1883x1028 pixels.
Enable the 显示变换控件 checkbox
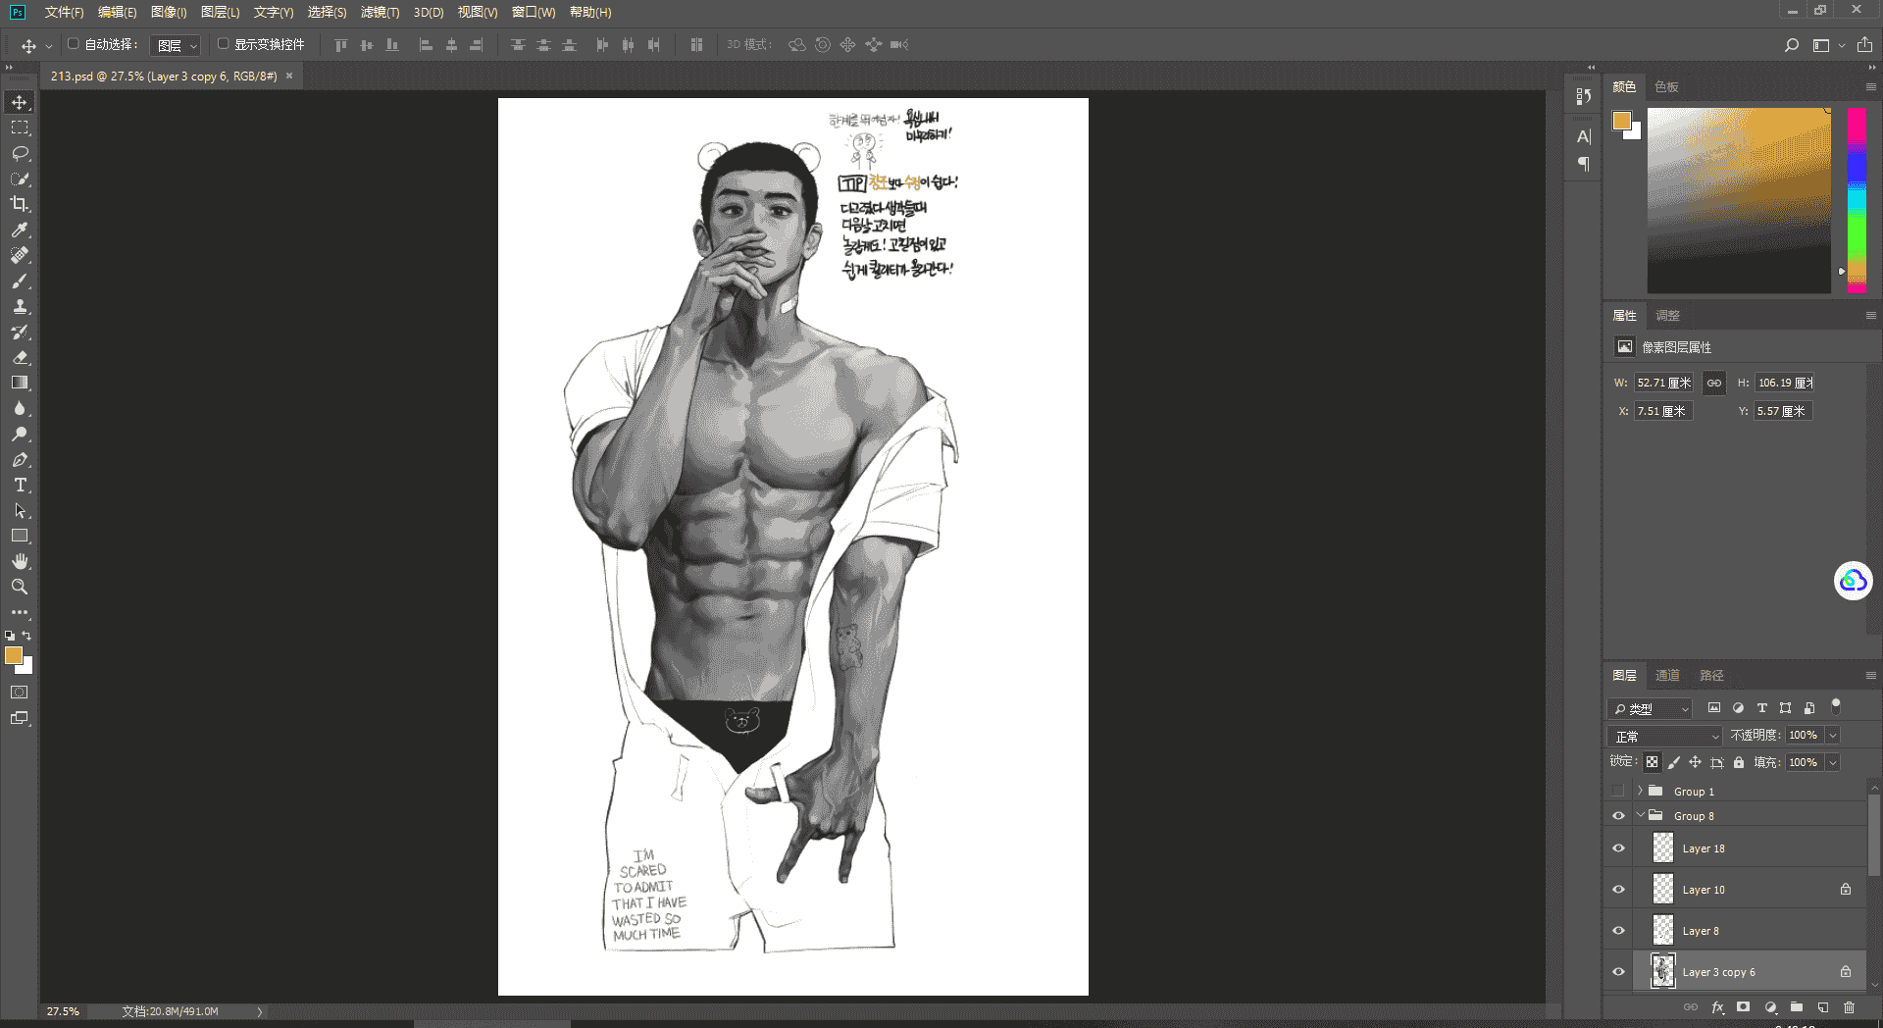coord(224,44)
